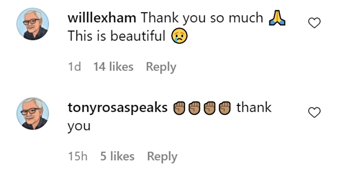The width and height of the screenshot is (341, 169).
Task: Click the tonyrosaspeaks username
Action: click(x=118, y=108)
